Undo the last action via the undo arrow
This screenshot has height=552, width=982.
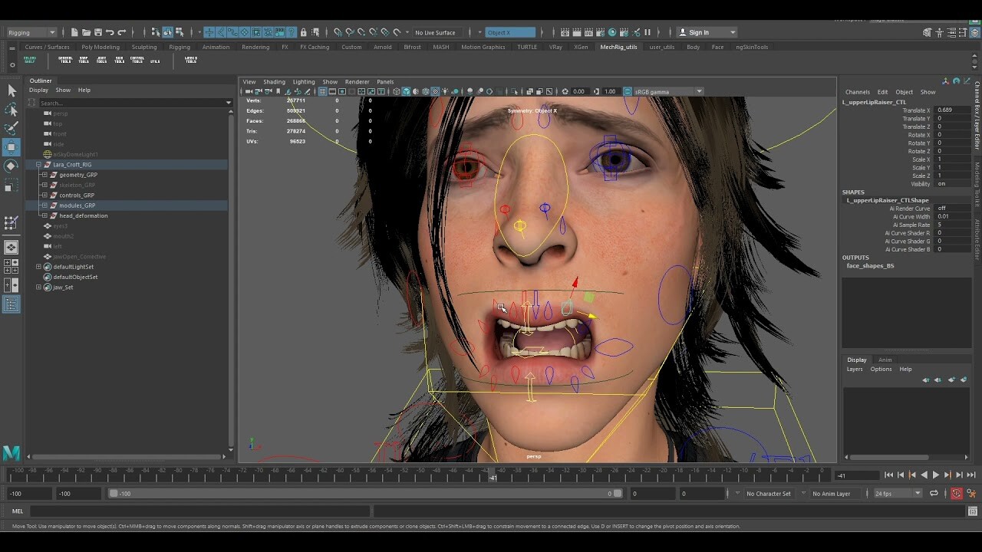point(112,32)
